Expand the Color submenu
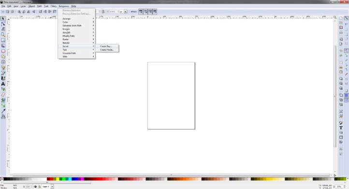This screenshot has width=349, height=189. coord(77,22)
